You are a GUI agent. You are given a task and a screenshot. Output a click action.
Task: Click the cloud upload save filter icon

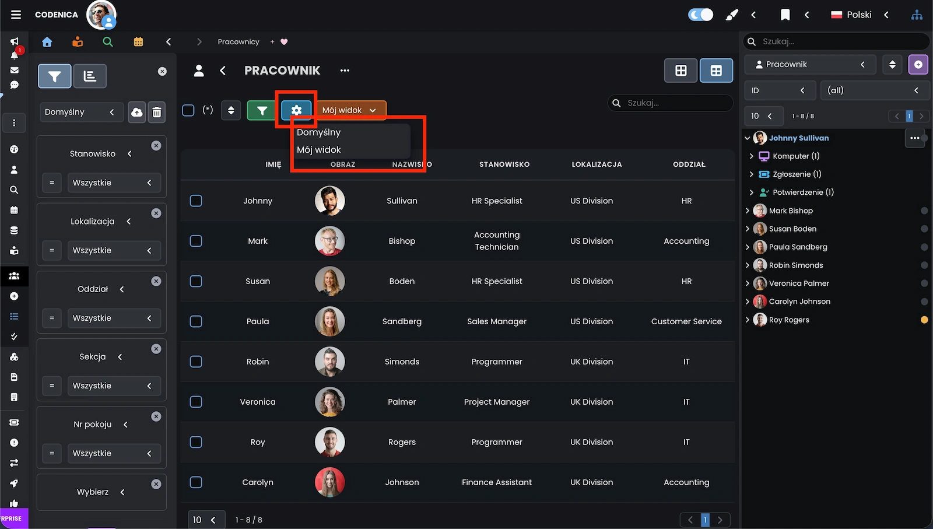click(136, 113)
